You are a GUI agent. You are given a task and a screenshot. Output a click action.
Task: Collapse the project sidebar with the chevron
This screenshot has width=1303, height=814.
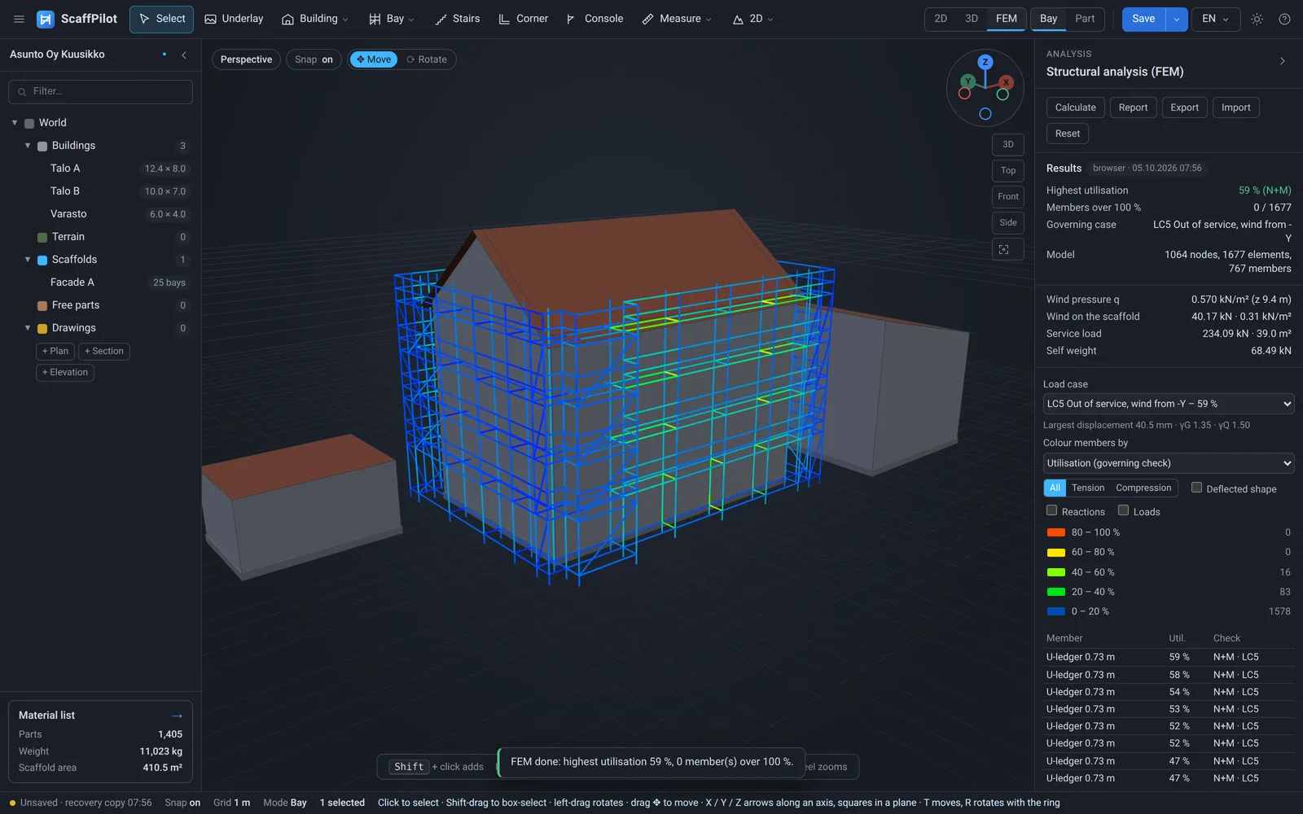(184, 55)
